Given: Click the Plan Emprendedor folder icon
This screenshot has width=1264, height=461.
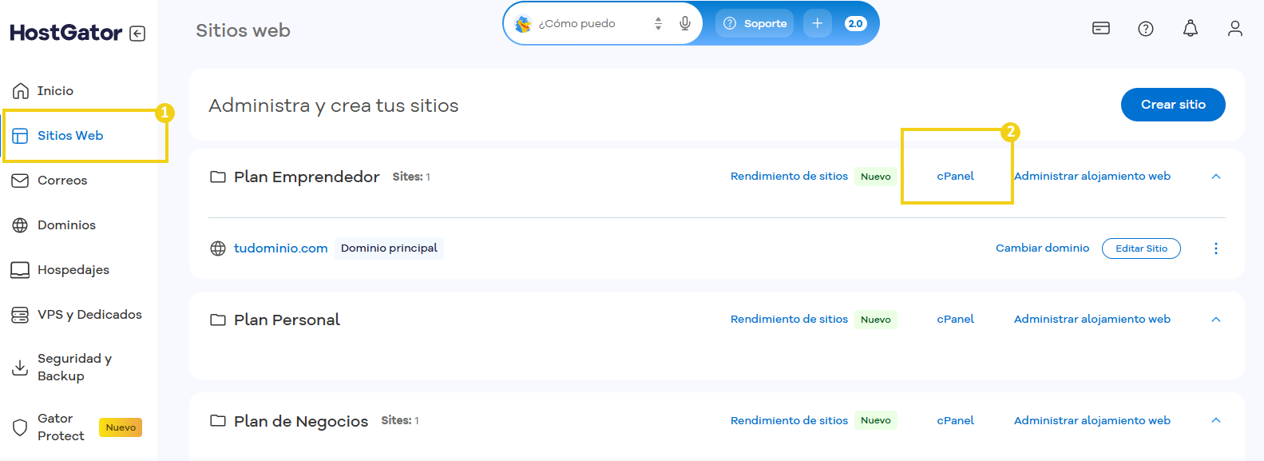Looking at the screenshot, I should [218, 177].
